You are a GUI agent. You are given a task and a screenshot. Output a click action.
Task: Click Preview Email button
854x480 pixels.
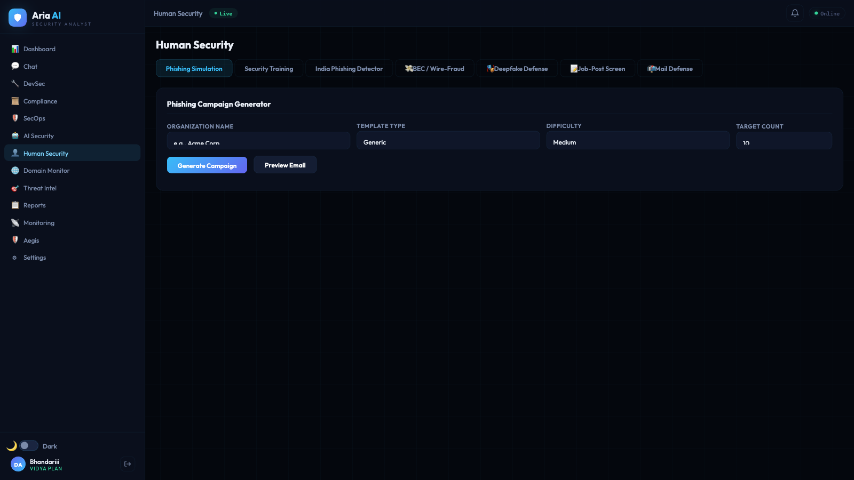285,165
